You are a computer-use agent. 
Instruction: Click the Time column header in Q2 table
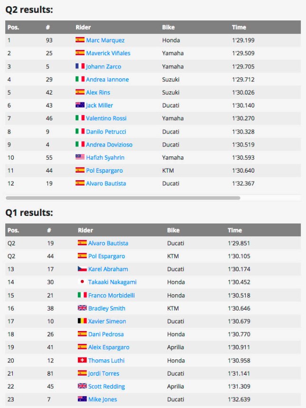(x=239, y=27)
